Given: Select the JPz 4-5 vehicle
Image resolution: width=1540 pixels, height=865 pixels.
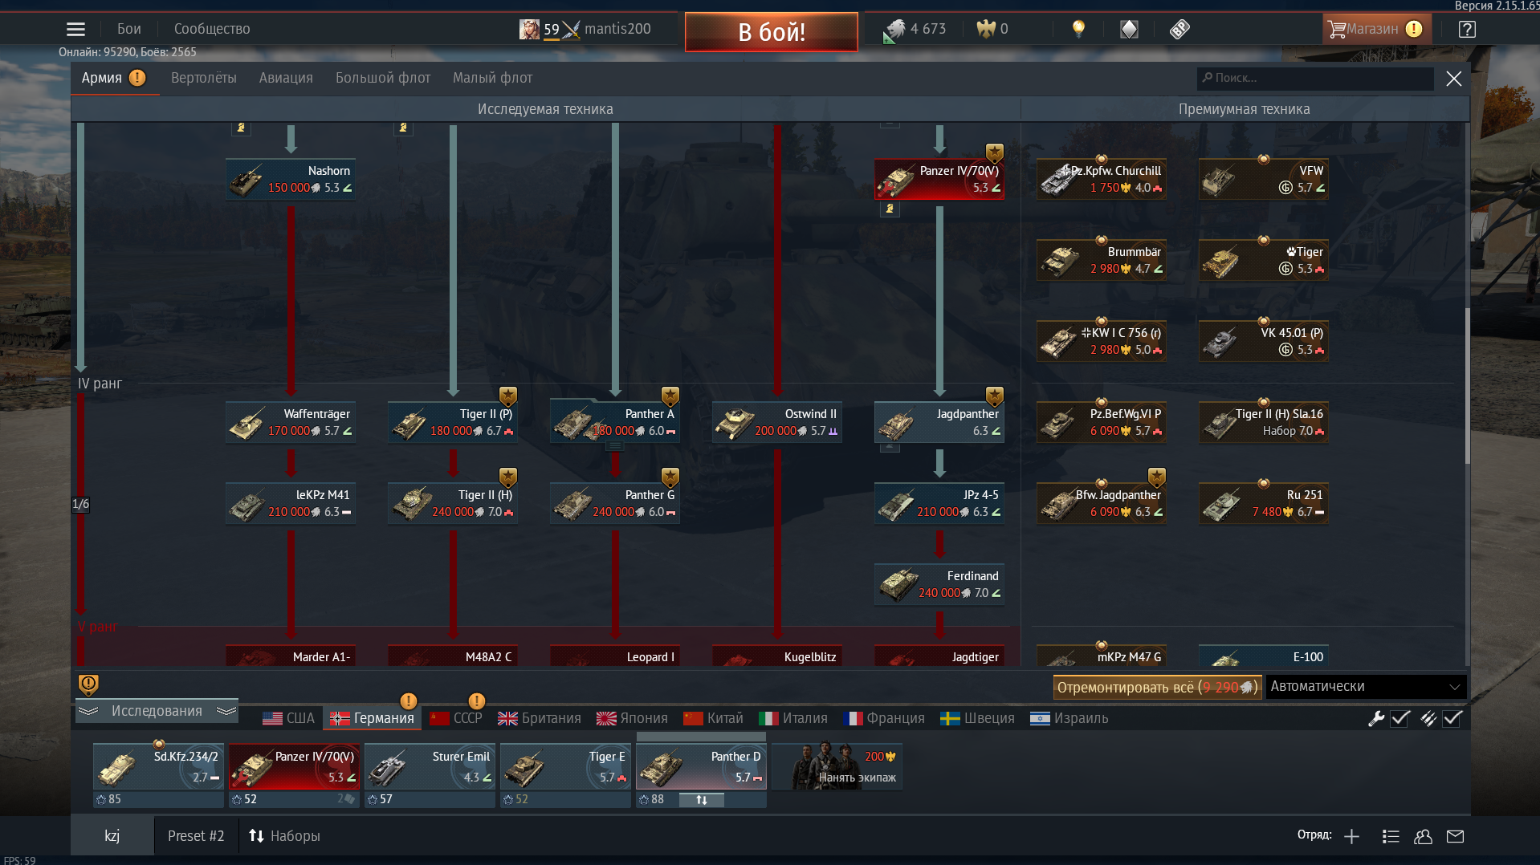Looking at the screenshot, I should (939, 503).
